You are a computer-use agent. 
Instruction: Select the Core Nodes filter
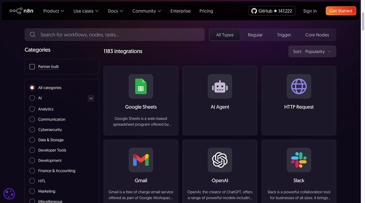tap(317, 35)
